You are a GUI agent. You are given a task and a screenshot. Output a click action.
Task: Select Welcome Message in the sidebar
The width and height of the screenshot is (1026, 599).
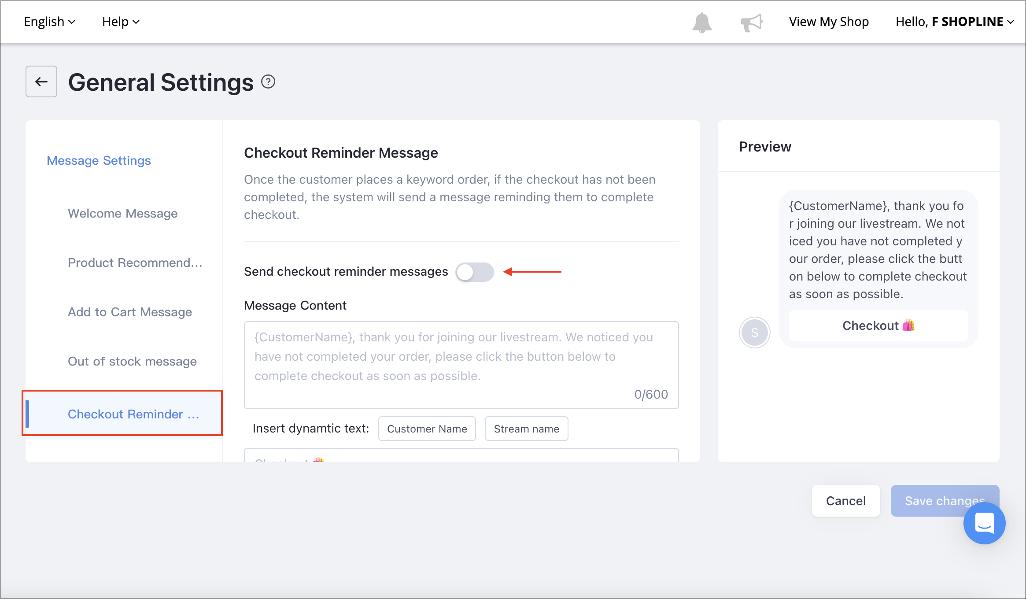click(123, 213)
